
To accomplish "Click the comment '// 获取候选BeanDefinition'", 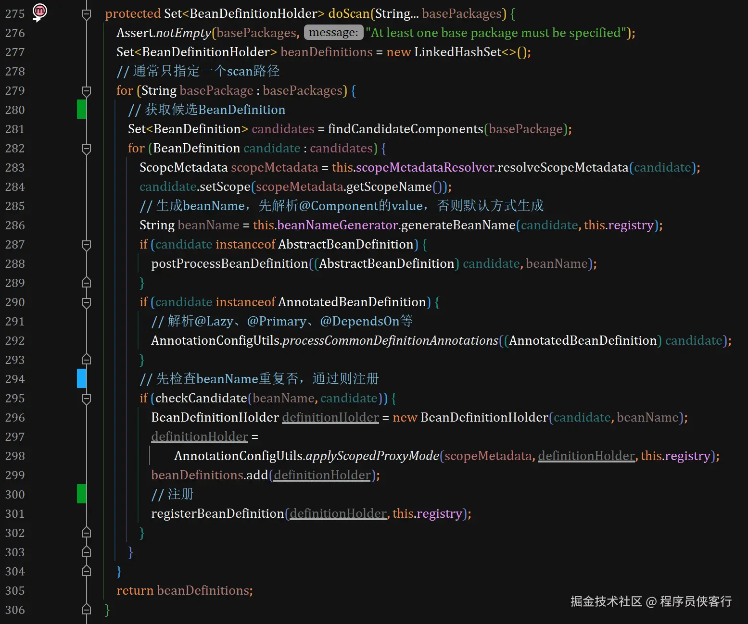I will point(207,110).
